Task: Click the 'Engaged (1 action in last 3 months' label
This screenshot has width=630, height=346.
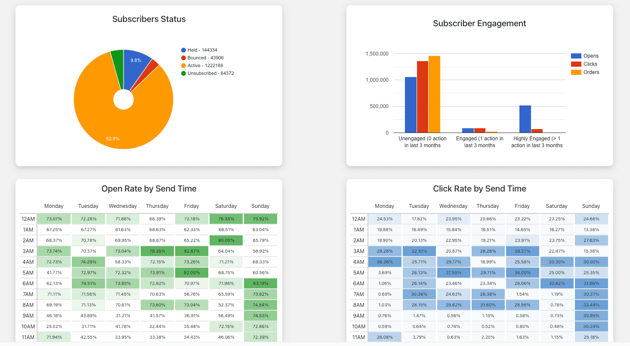Action: [479, 142]
